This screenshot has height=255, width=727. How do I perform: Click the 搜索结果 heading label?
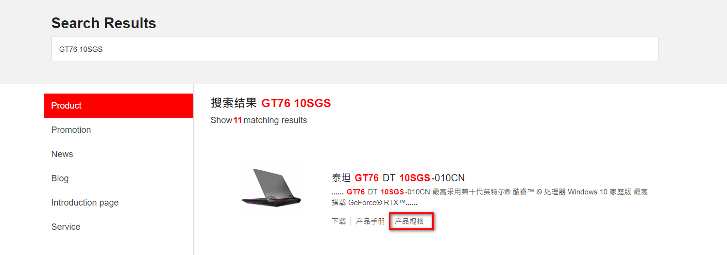click(234, 103)
